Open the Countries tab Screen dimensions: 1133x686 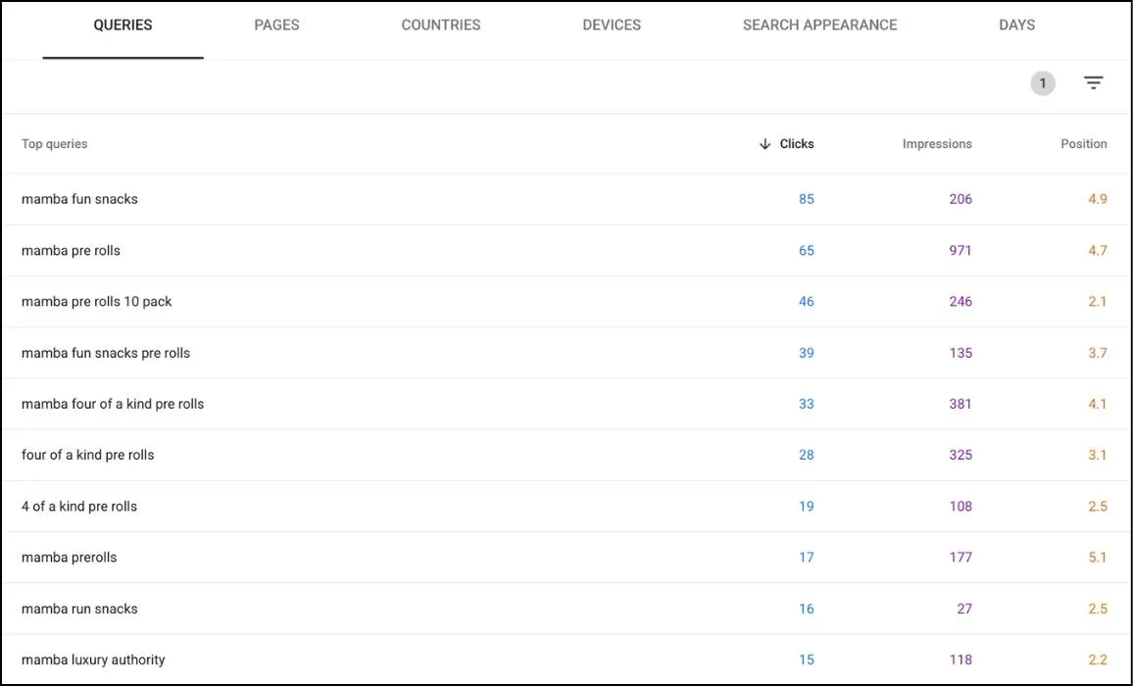(441, 24)
